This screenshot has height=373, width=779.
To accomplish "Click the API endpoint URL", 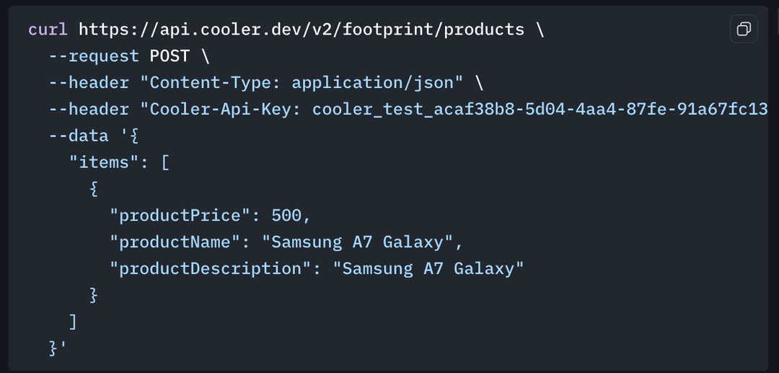I will [x=302, y=30].
